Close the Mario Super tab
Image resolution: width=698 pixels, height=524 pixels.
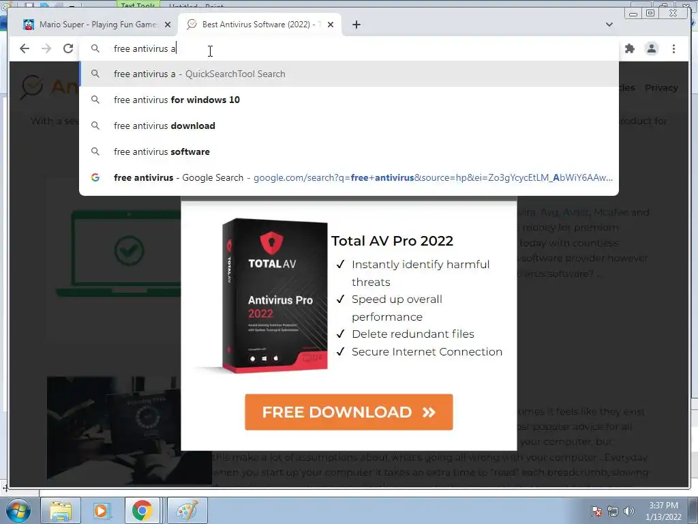point(168,25)
